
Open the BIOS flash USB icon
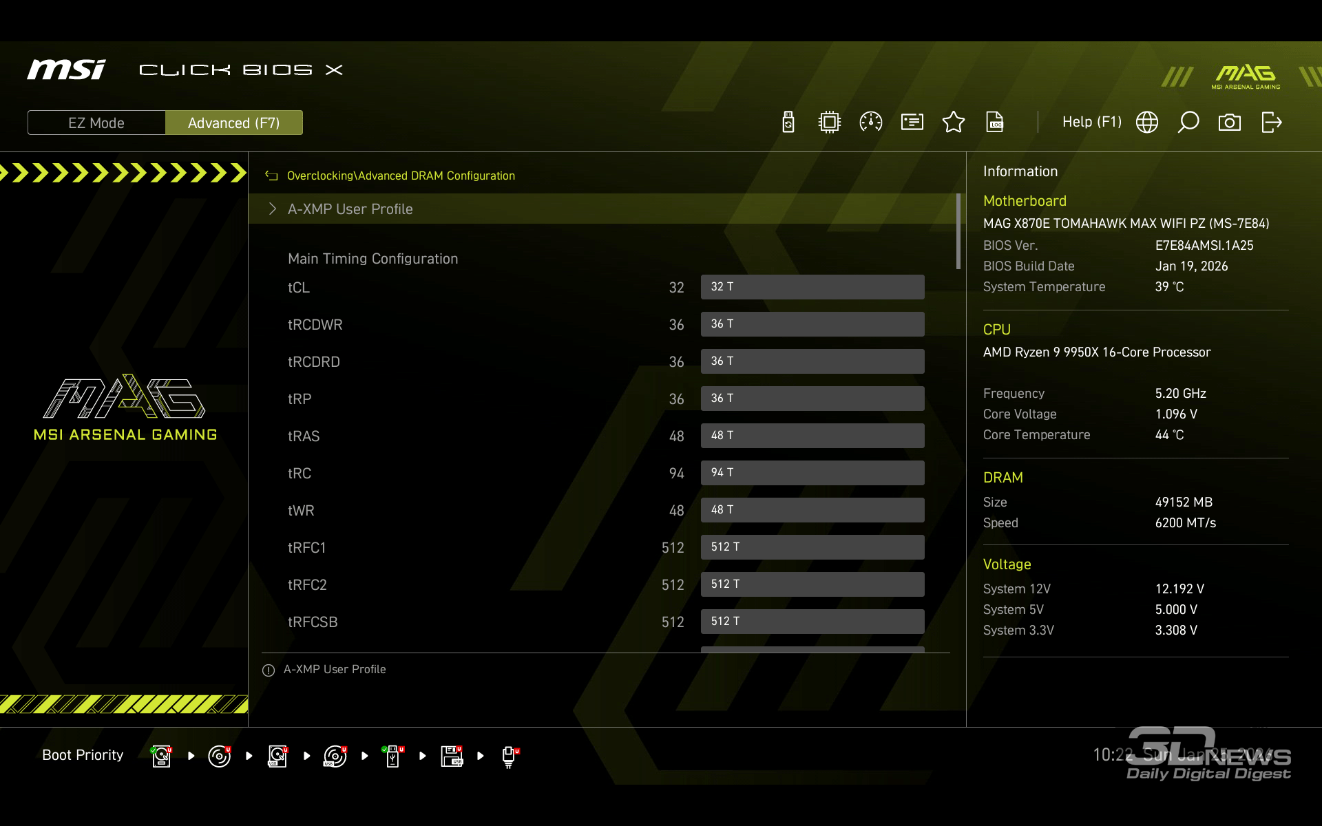[788, 123]
